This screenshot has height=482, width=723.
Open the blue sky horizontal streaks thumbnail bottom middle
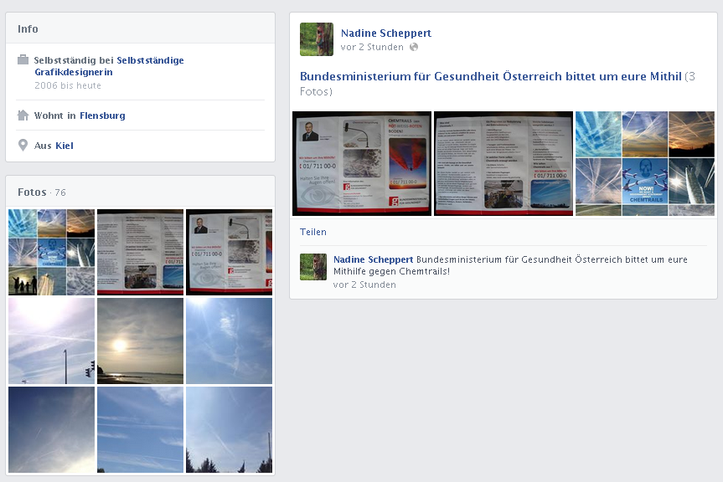140,429
